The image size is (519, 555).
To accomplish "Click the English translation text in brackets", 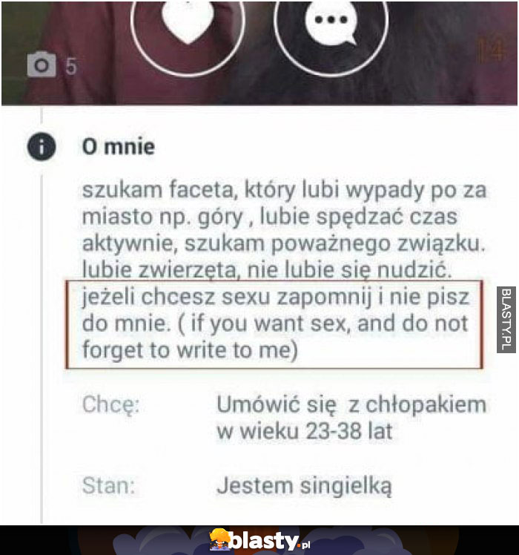I will (x=276, y=336).
